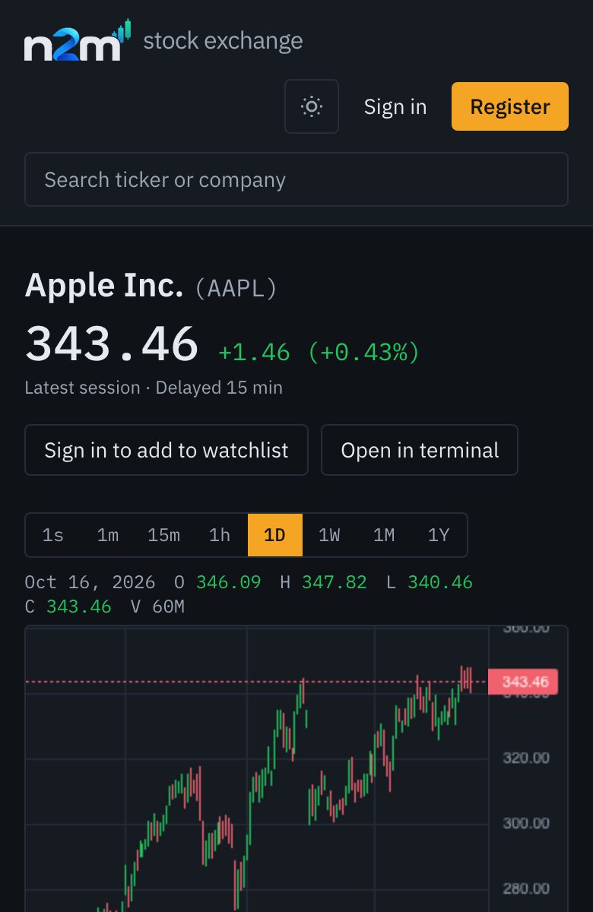The width and height of the screenshot is (593, 912).
Task: Select the 1h chart interval
Action: coord(220,535)
